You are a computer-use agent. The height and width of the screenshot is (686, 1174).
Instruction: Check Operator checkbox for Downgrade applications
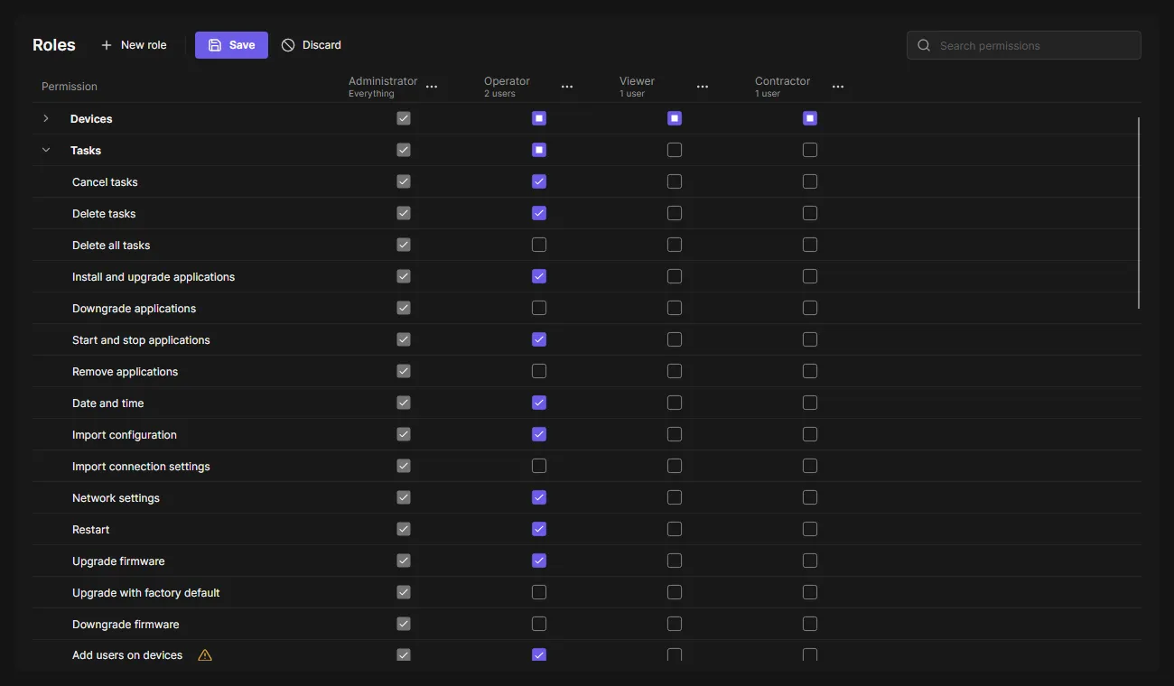pos(539,308)
